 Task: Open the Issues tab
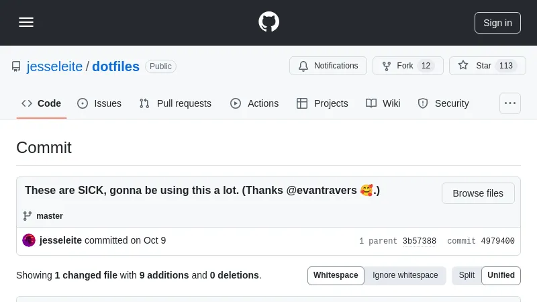tap(99, 103)
